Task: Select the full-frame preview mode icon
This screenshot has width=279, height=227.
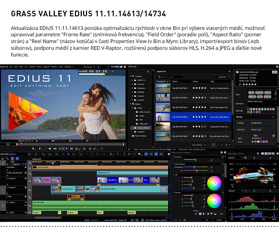Action: [x=200, y=214]
